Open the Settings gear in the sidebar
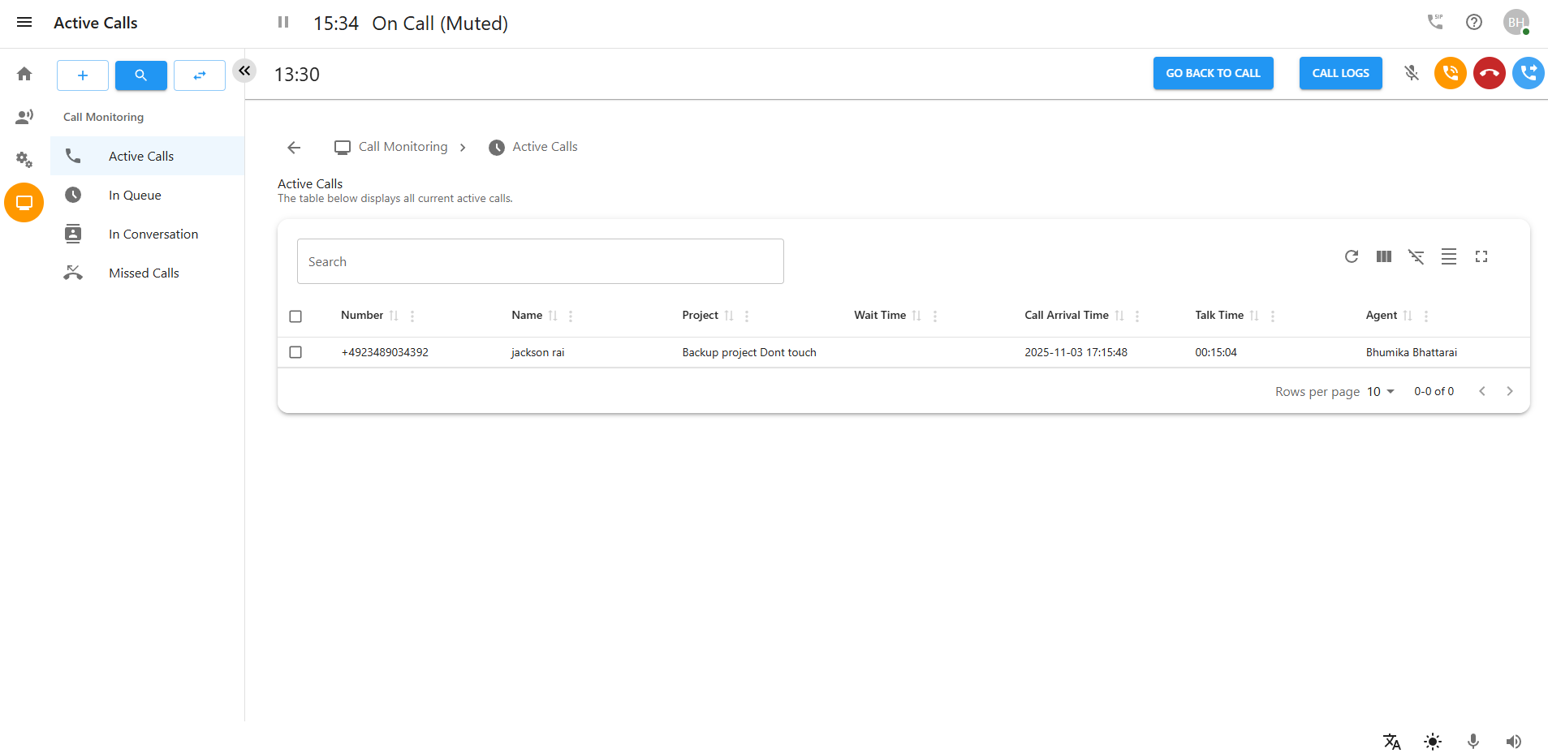 point(24,159)
